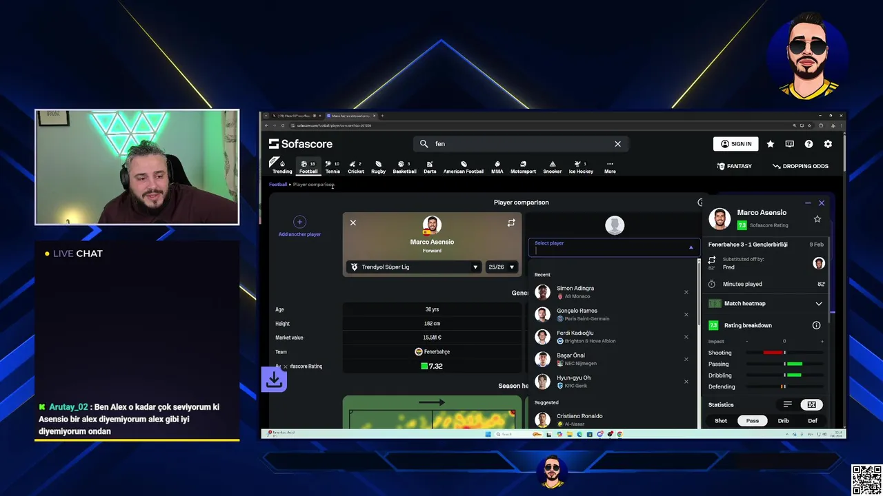The height and width of the screenshot is (496, 883).
Task: Open Fred's player avatar
Action: 819,263
